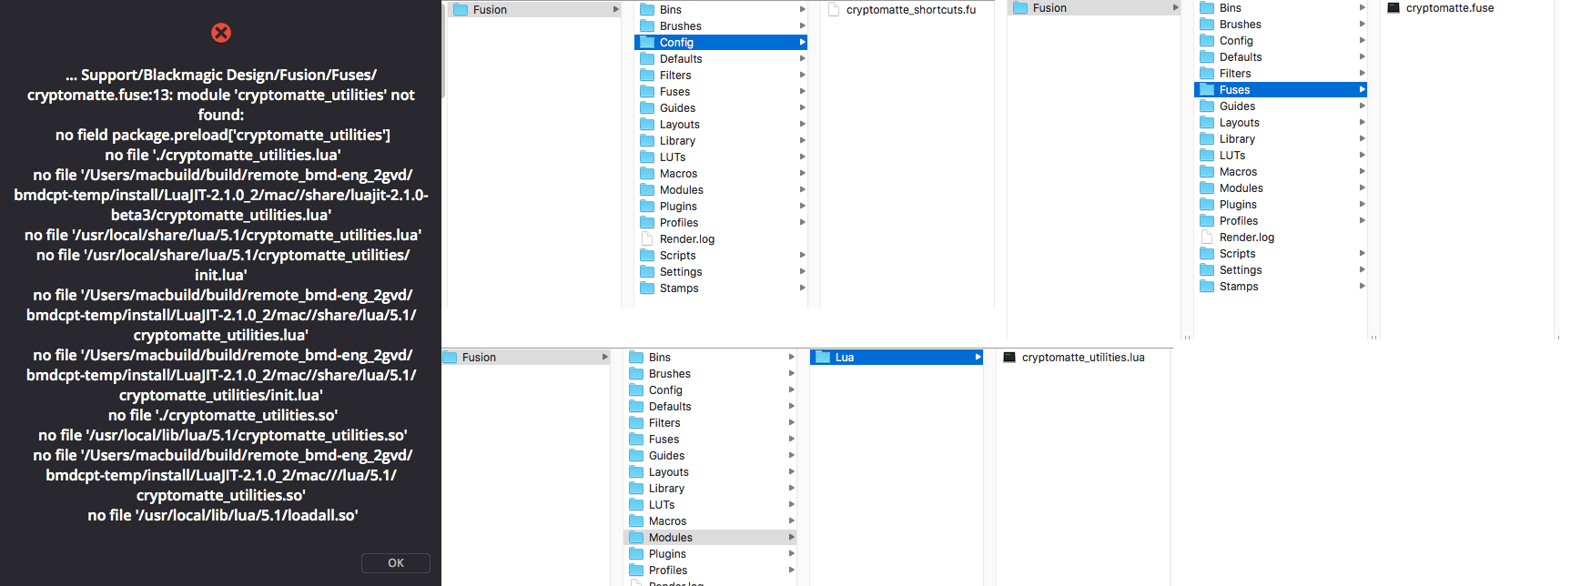Select Filters folder in cryptomatte_utilities.lua window

point(710,423)
